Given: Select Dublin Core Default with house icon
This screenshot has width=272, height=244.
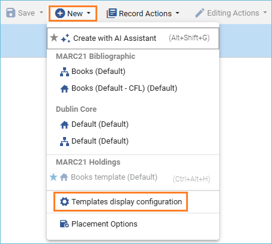Looking at the screenshot, I should (x=100, y=124).
